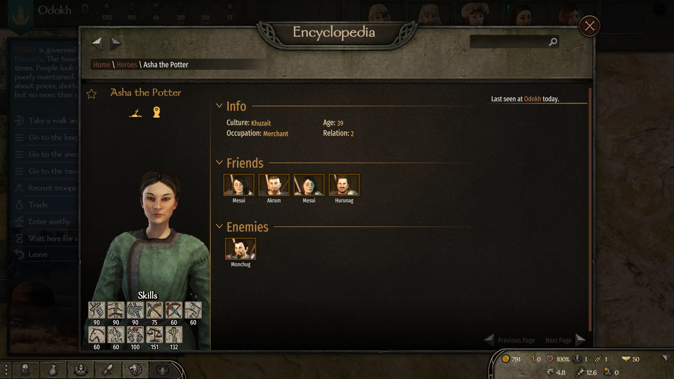Go to Home in breadcrumb
674x379 pixels.
point(102,65)
